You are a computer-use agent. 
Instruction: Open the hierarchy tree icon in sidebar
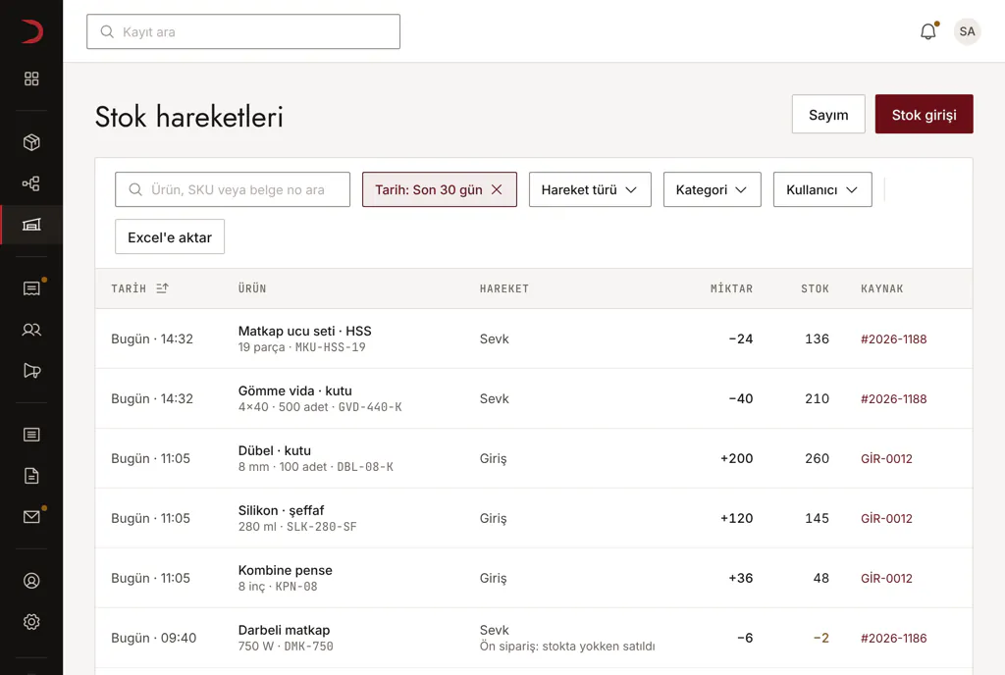coord(31,183)
